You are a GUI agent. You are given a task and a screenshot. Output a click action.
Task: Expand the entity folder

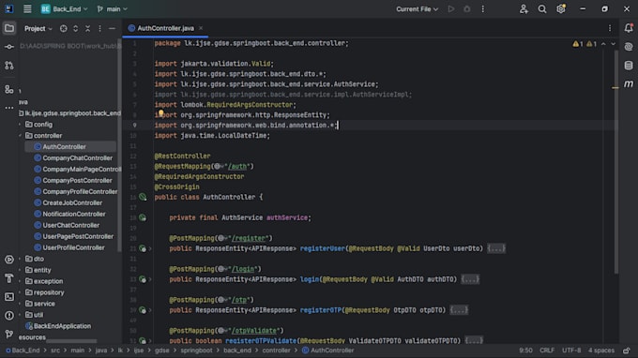coord(20,270)
